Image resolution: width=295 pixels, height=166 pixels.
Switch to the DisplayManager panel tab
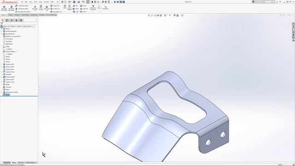pyautogui.click(x=21, y=20)
